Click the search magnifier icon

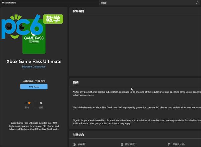[197, 3]
